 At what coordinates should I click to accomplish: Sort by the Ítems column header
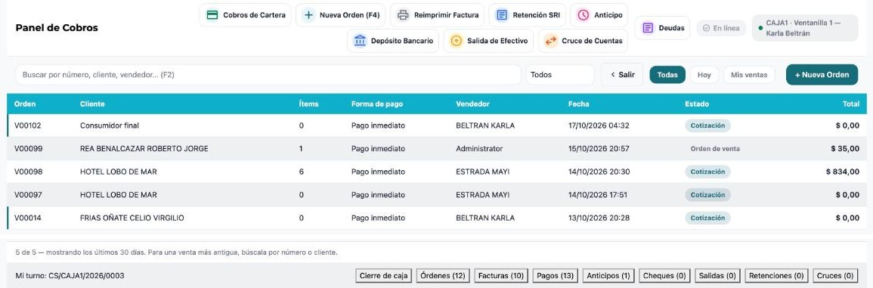coord(309,104)
